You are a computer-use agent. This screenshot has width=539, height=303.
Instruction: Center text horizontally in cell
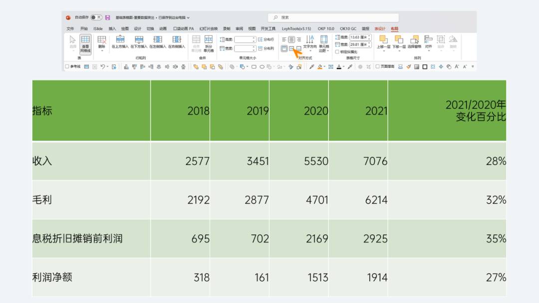(291, 39)
